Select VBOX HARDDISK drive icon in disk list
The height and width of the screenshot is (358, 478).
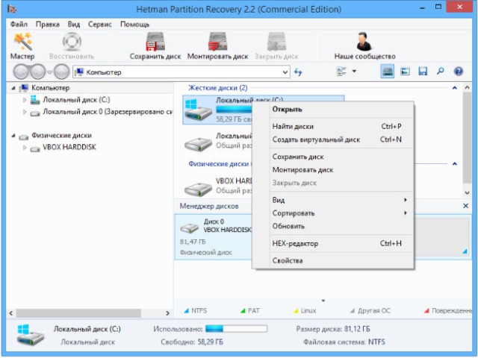(x=199, y=189)
